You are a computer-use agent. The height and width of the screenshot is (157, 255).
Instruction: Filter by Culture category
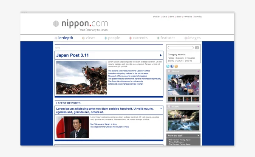pyautogui.click(x=179, y=61)
